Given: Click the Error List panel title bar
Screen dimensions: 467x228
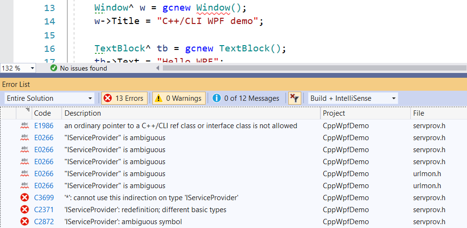Looking at the screenshot, I should click(233, 84).
